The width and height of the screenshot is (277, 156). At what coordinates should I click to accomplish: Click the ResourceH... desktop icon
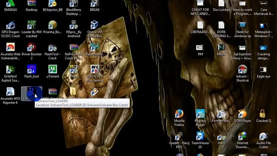95,47
